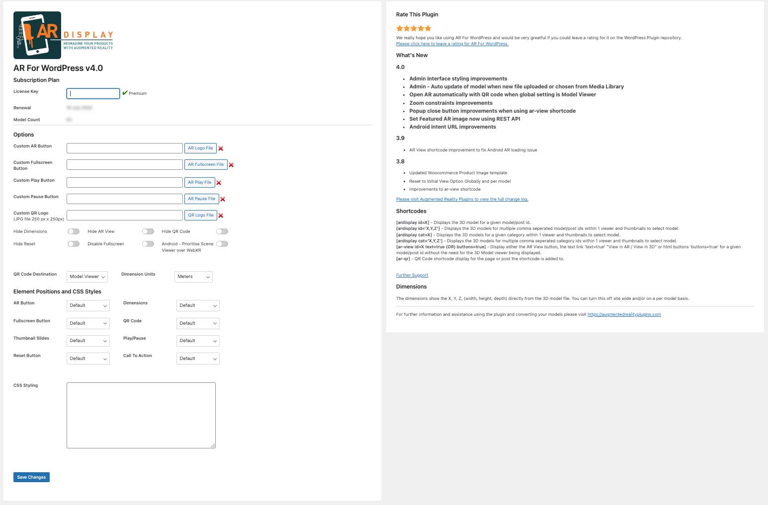Click the 'What's New' heading
Image resolution: width=768 pixels, height=505 pixels.
pyautogui.click(x=412, y=55)
